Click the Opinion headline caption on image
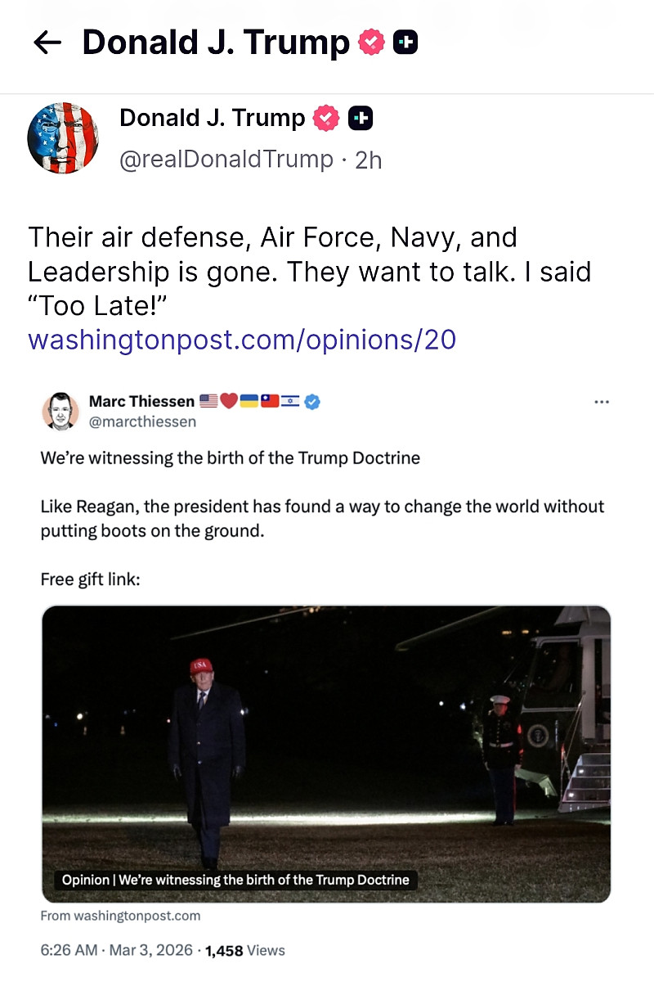Image resolution: width=654 pixels, height=982 pixels. (235, 880)
